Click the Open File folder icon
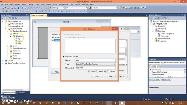This screenshot has height=105, width=187. pyautogui.click(x=12, y=8)
